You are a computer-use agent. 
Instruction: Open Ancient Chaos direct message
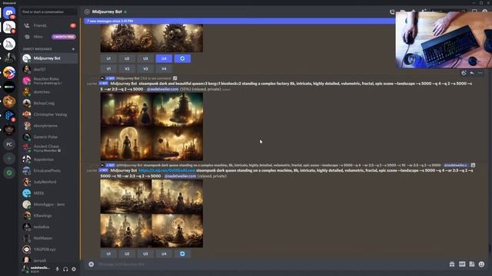(x=49, y=148)
